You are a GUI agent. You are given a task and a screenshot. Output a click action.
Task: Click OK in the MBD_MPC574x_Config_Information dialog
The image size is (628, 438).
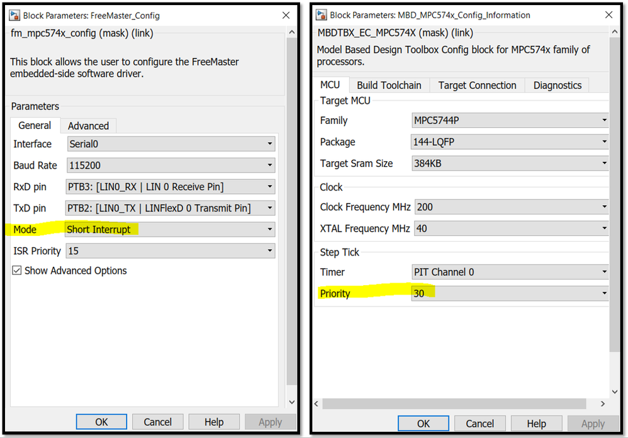point(423,424)
